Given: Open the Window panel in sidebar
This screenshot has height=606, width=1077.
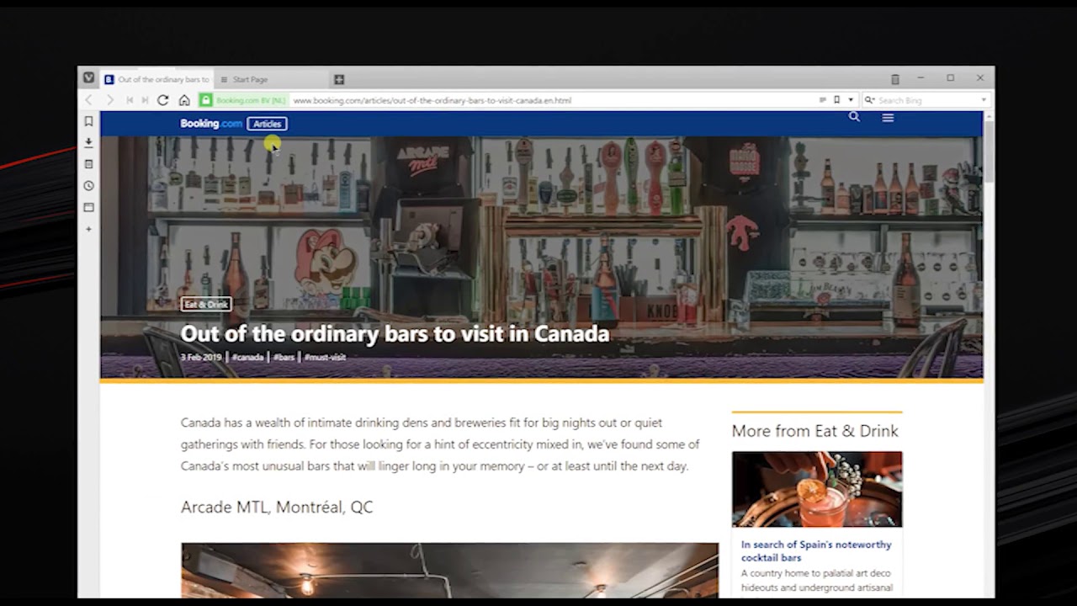Looking at the screenshot, I should (88, 207).
